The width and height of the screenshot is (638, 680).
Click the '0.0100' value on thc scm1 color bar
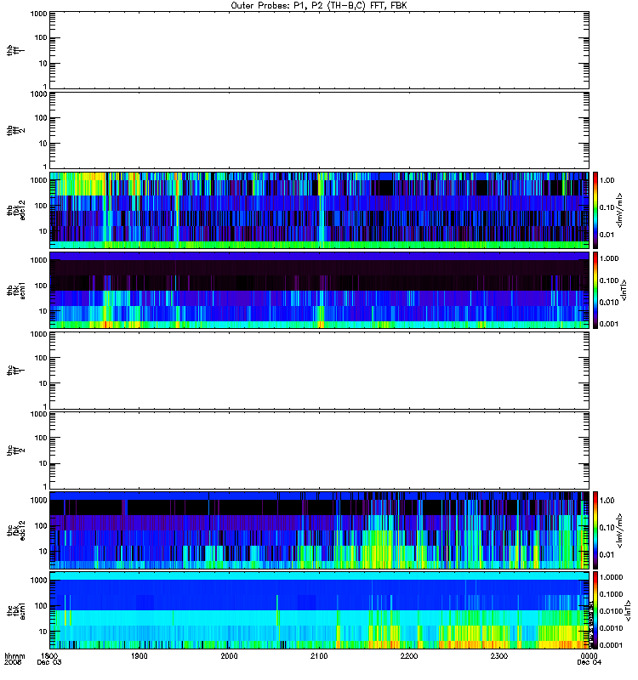pyautogui.click(x=611, y=611)
